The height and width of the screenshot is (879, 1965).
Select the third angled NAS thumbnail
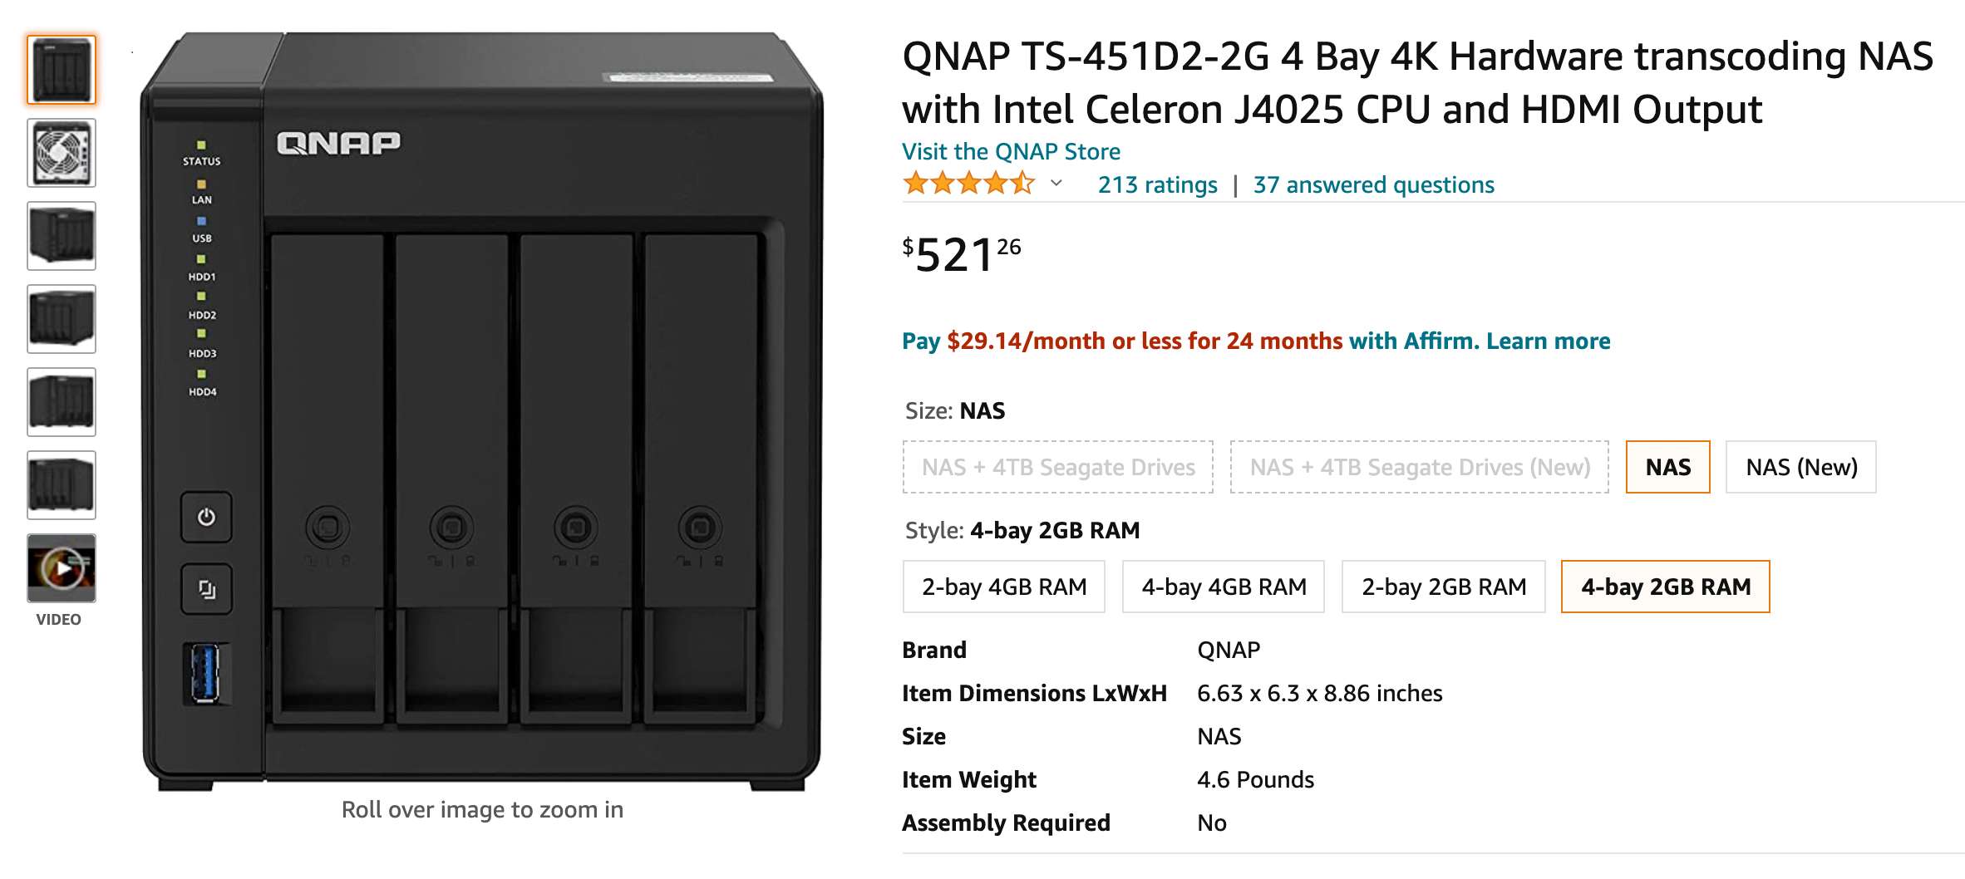click(x=61, y=236)
